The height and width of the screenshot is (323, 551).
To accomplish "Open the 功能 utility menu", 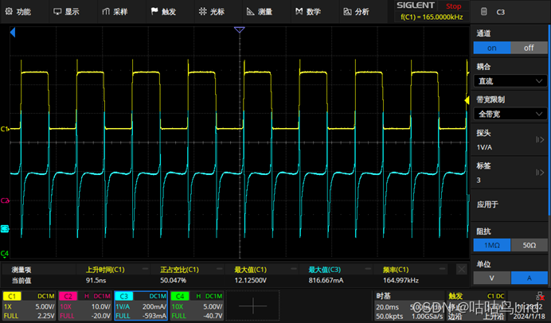I will tap(18, 12).
